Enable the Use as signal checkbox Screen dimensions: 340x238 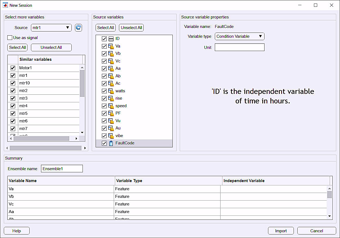coord(10,38)
